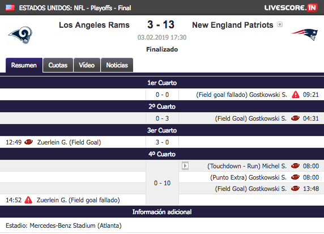This screenshot has height=234, width=324.
Task: Open New England Patriots team name link
Action: [x=233, y=25]
